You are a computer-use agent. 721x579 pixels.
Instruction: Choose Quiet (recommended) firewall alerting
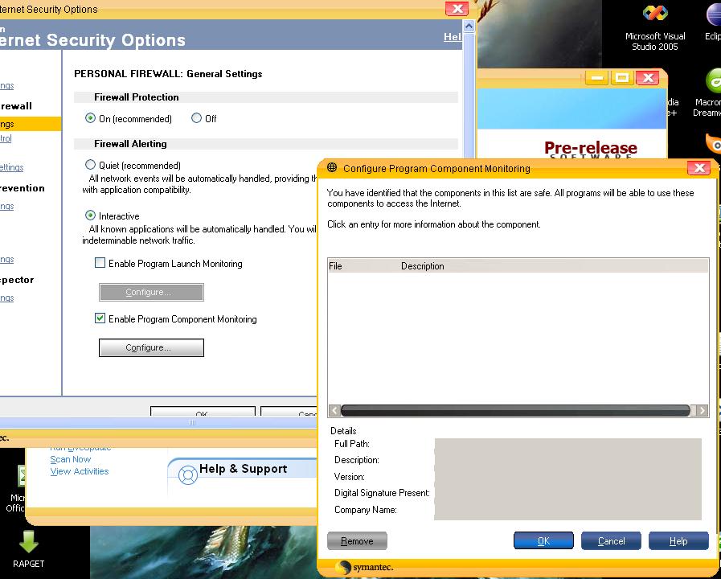pyautogui.click(x=90, y=165)
